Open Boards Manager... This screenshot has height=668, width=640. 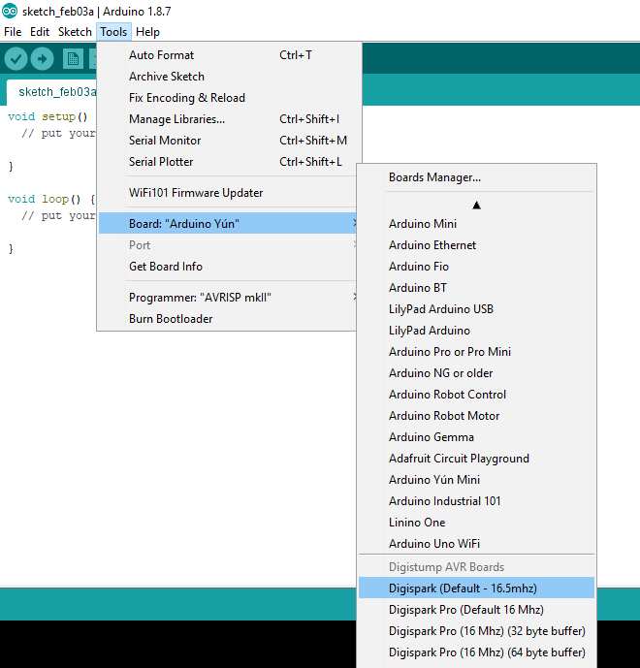[x=476, y=177]
